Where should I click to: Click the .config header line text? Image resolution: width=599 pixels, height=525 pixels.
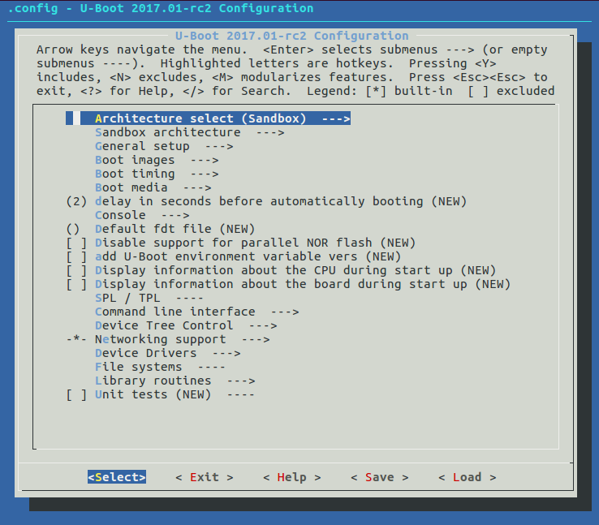point(161,8)
